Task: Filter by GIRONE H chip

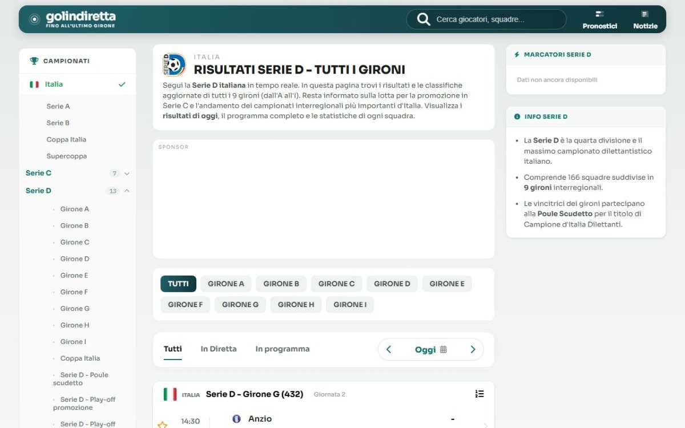Action: [x=296, y=305]
